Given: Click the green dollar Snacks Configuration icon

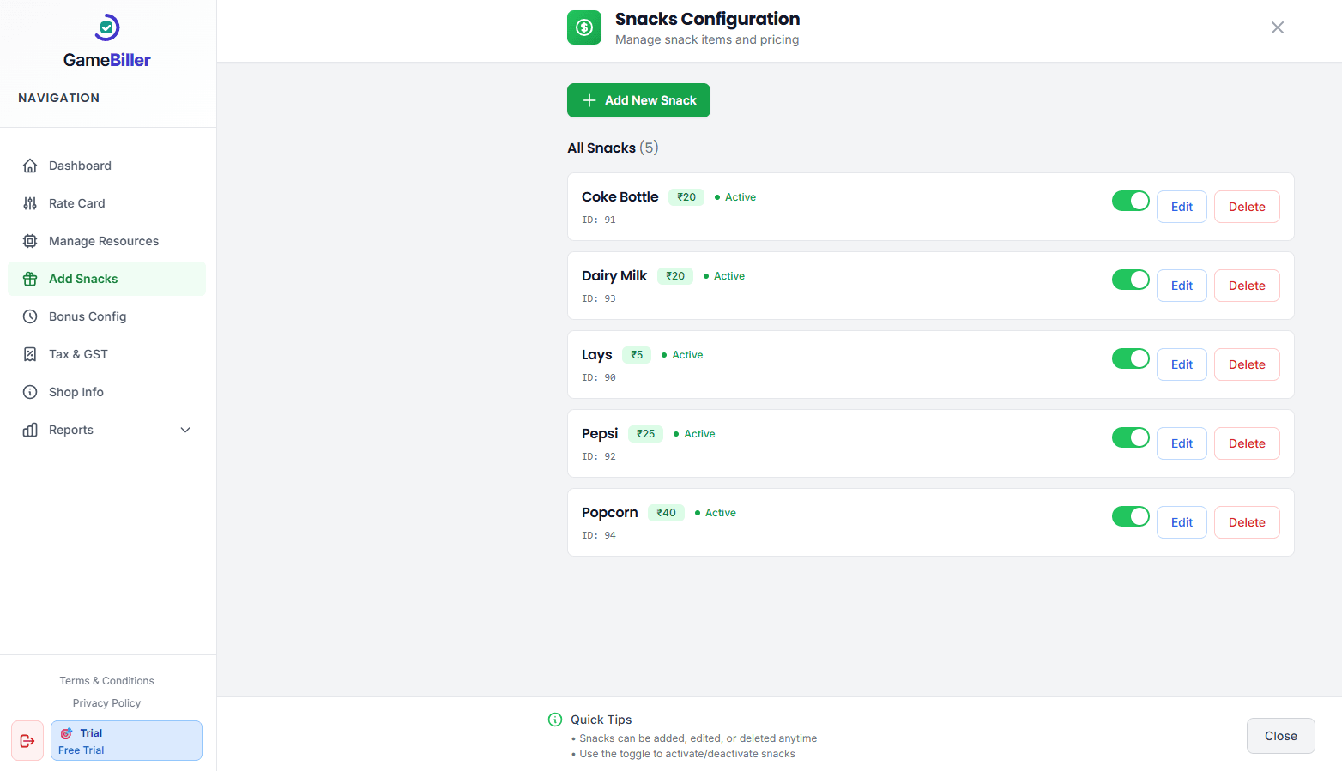Looking at the screenshot, I should [584, 27].
